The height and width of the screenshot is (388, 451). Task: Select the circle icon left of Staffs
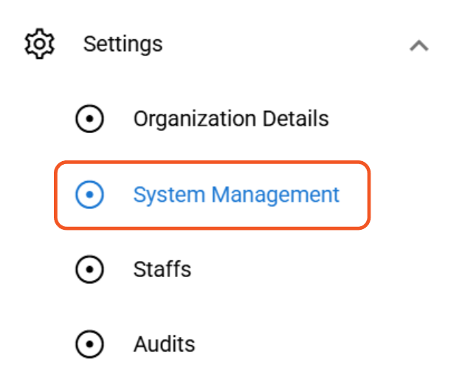90,270
